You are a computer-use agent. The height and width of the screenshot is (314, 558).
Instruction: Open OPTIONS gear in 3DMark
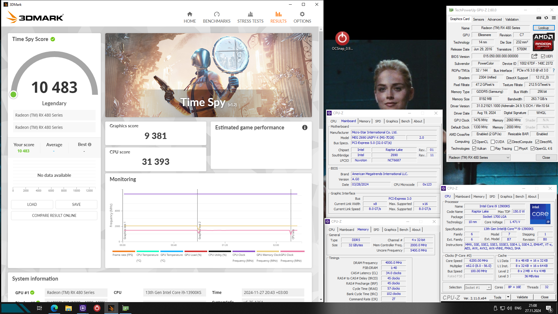click(x=302, y=17)
